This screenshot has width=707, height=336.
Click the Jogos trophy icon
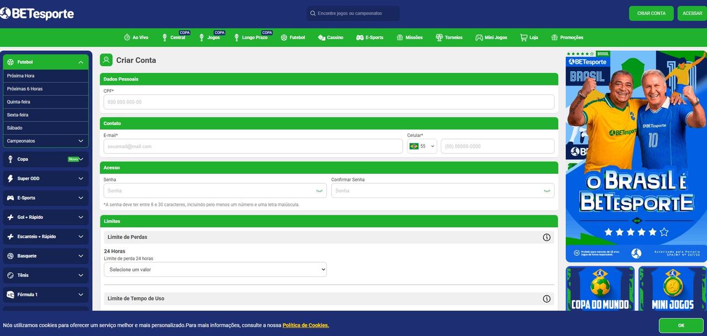(202, 38)
